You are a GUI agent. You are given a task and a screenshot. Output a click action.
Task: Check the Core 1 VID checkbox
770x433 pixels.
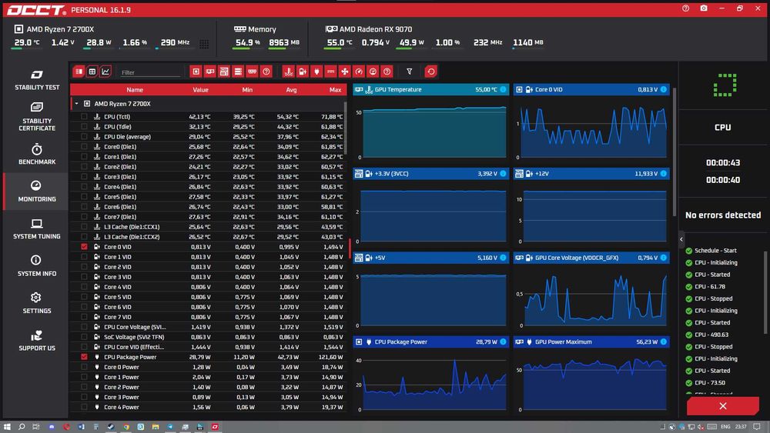pyautogui.click(x=84, y=257)
